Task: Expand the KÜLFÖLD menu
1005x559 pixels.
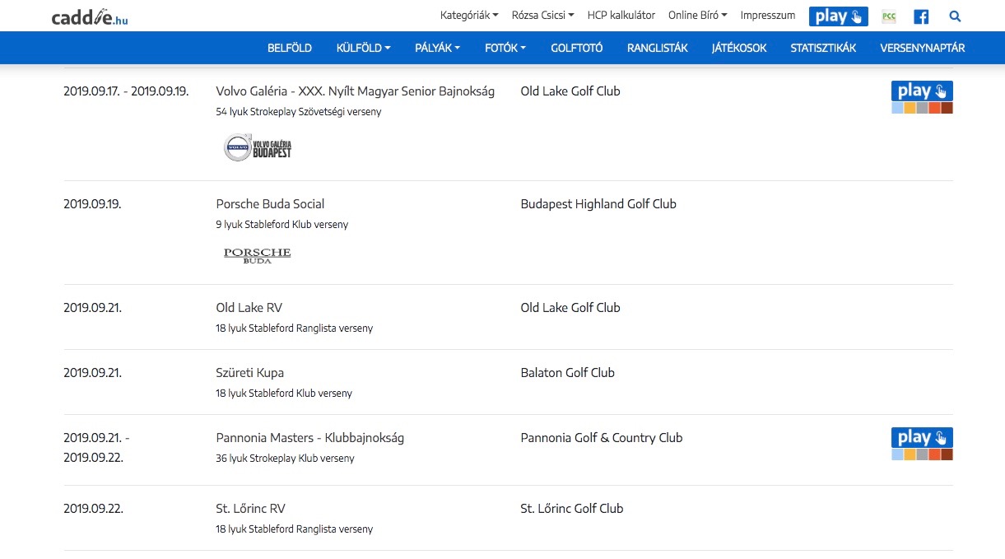Action: click(364, 49)
